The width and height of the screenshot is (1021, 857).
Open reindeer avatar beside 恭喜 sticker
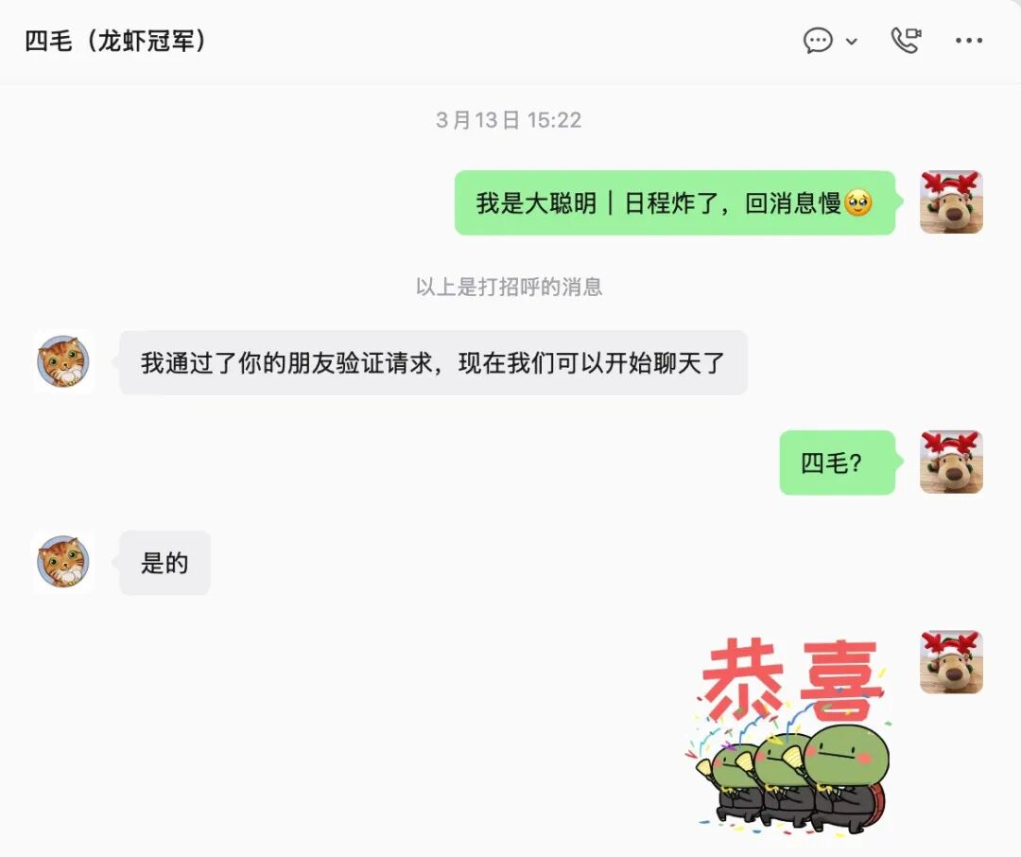tap(951, 661)
